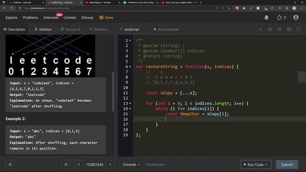Collapse the for loop fold at line 13
The width and height of the screenshot is (306, 172).
coord(130,104)
